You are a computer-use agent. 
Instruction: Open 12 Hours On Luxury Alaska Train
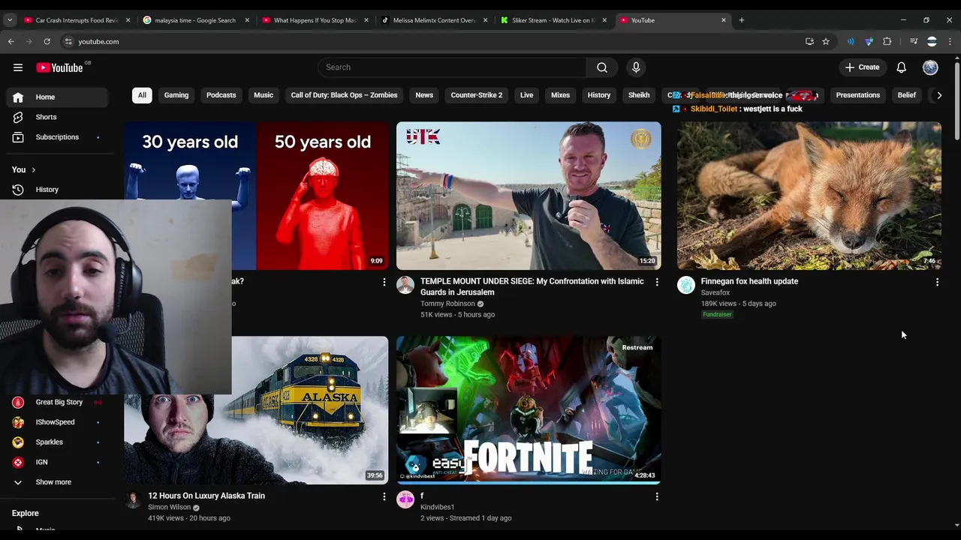[206, 496]
